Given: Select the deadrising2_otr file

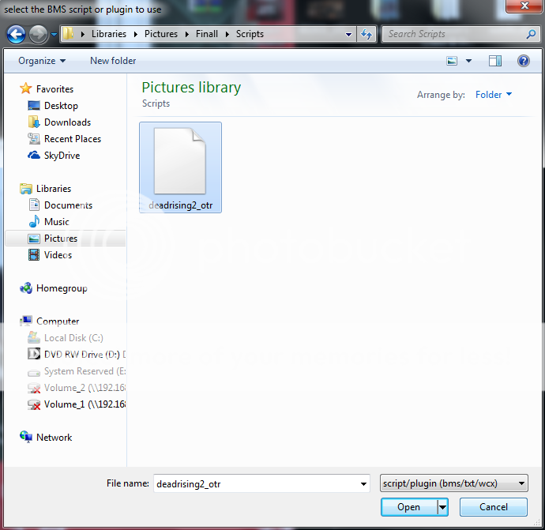Looking at the screenshot, I should (x=180, y=167).
